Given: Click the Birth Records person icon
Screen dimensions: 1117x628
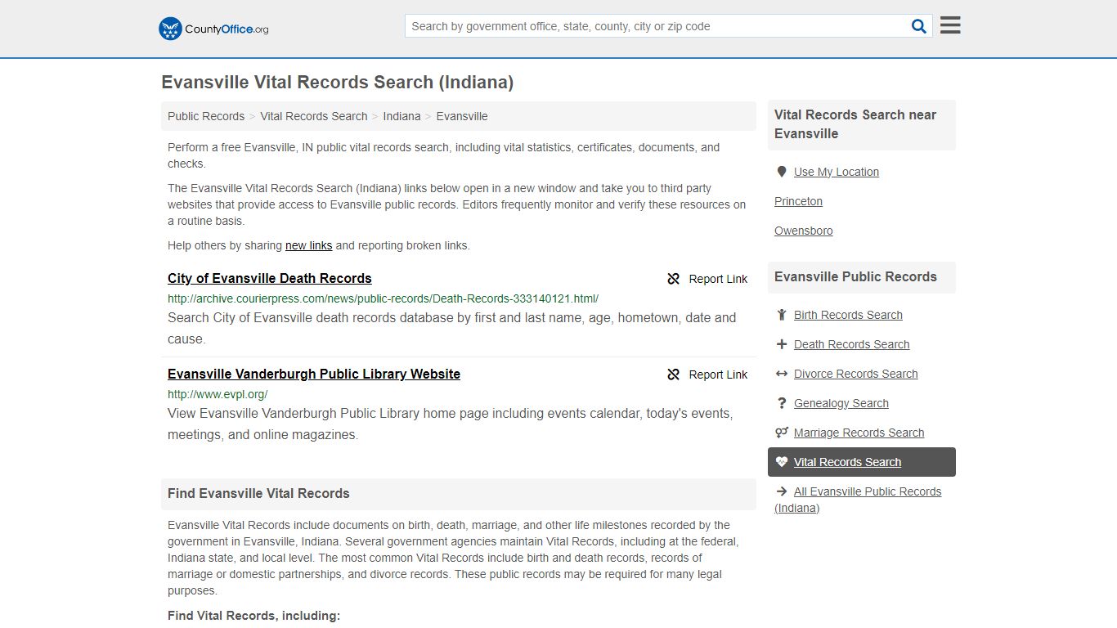Looking at the screenshot, I should [x=782, y=315].
